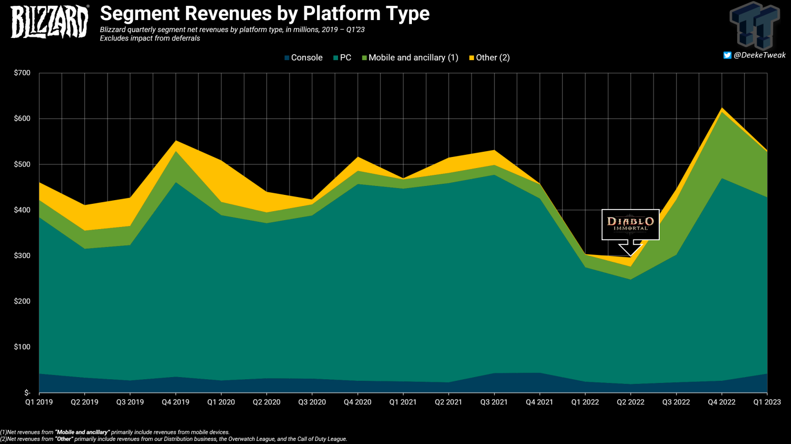Click the Console legend color swatch
This screenshot has height=444, width=791.
click(287, 58)
